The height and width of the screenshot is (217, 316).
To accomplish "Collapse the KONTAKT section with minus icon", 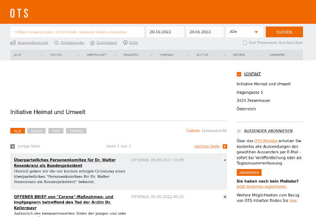I will (239, 74).
